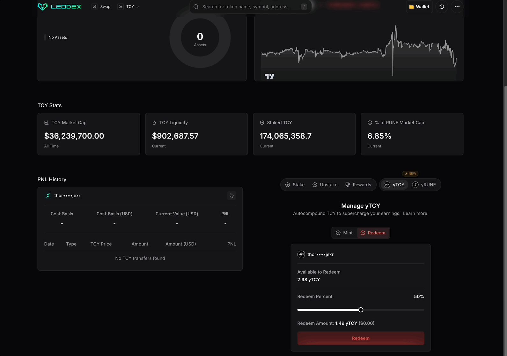
Task: Click the token search field
Action: (250, 7)
